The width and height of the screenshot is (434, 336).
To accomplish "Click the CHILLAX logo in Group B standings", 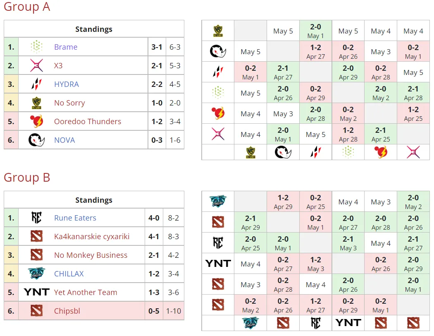I will click(36, 274).
